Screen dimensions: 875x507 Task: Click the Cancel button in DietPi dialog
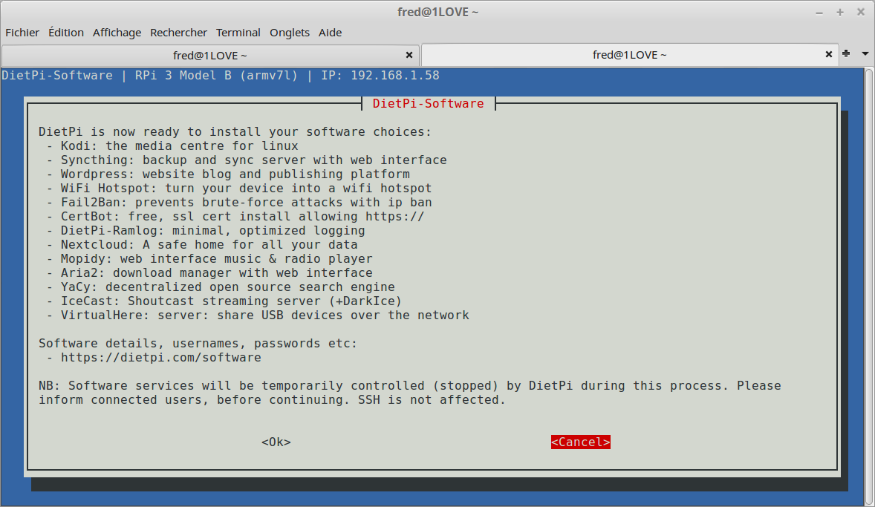point(580,442)
